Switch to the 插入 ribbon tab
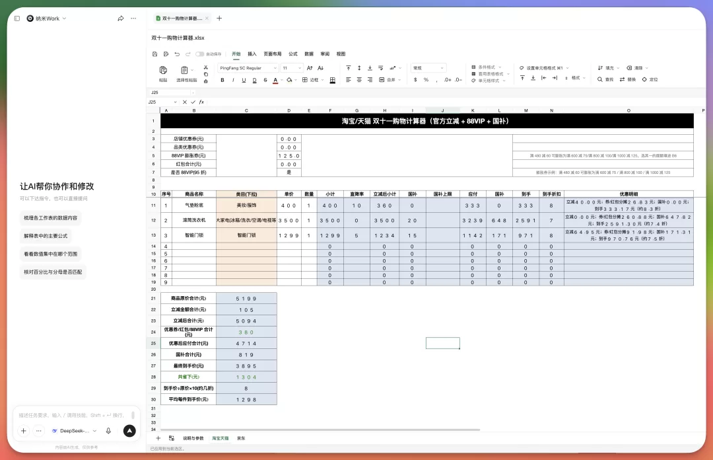This screenshot has height=460, width=713. pyautogui.click(x=252, y=54)
